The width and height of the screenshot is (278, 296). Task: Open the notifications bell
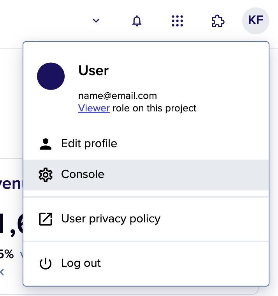[x=137, y=21]
